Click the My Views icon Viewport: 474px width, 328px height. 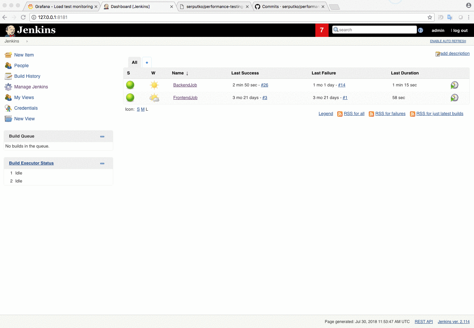click(x=8, y=97)
